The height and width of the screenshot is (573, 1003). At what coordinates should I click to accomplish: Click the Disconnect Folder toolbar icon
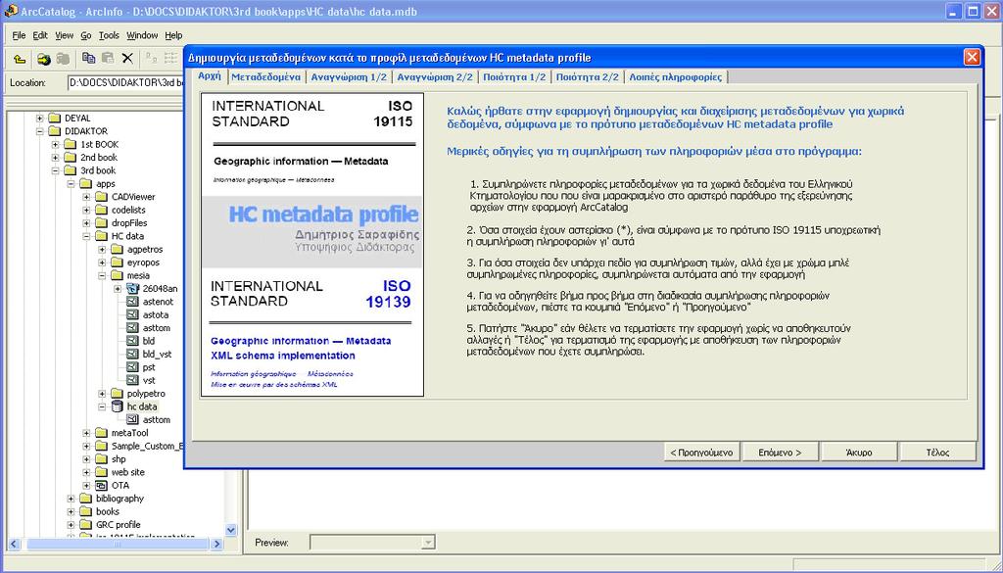63,59
